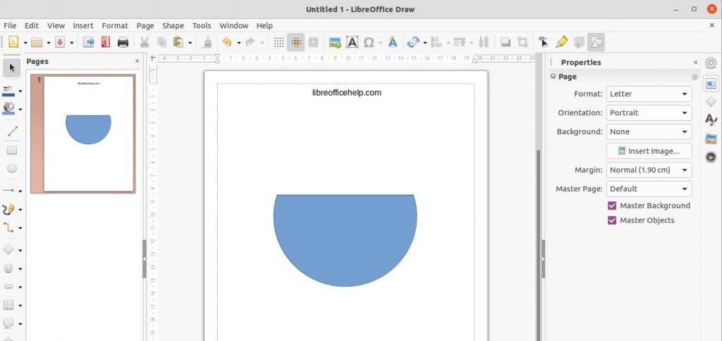The image size is (722, 341).
Task: Toggle Snap to Grid
Action: pyautogui.click(x=296, y=42)
